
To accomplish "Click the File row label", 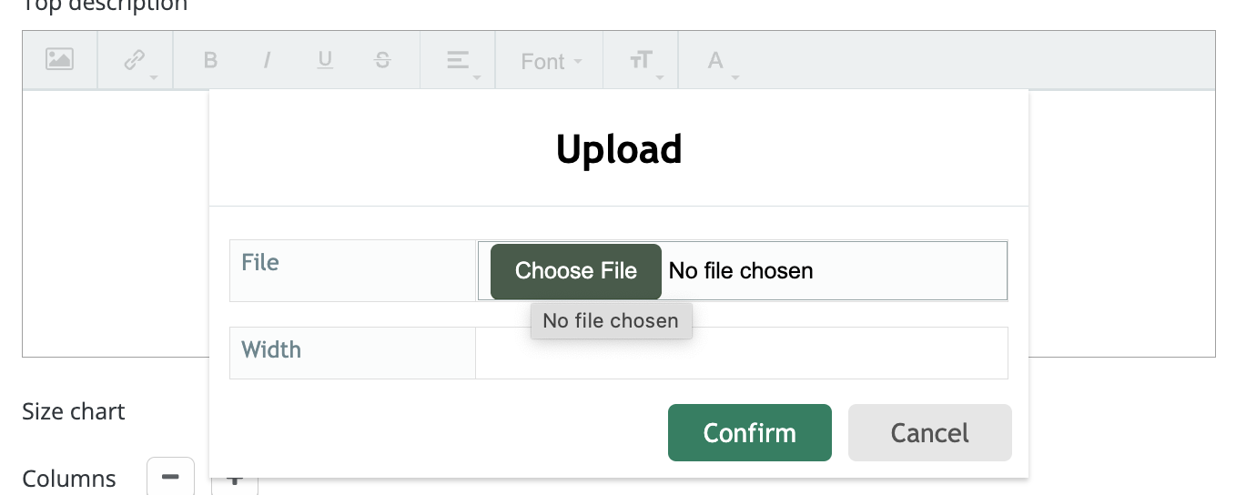I will click(260, 262).
